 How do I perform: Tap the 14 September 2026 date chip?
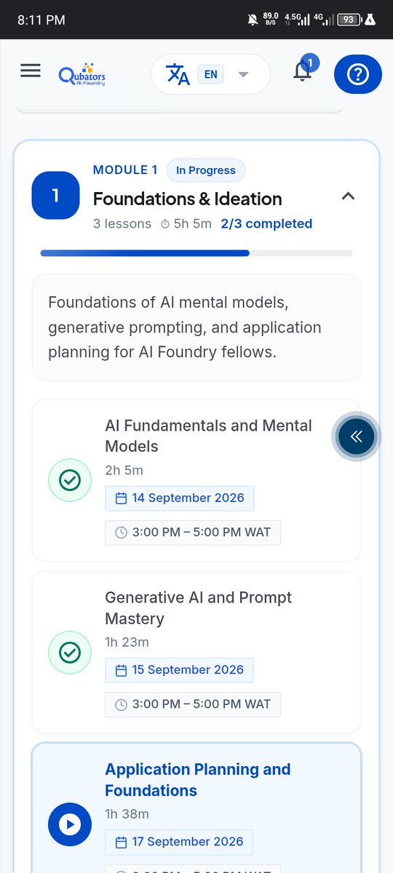tap(180, 498)
